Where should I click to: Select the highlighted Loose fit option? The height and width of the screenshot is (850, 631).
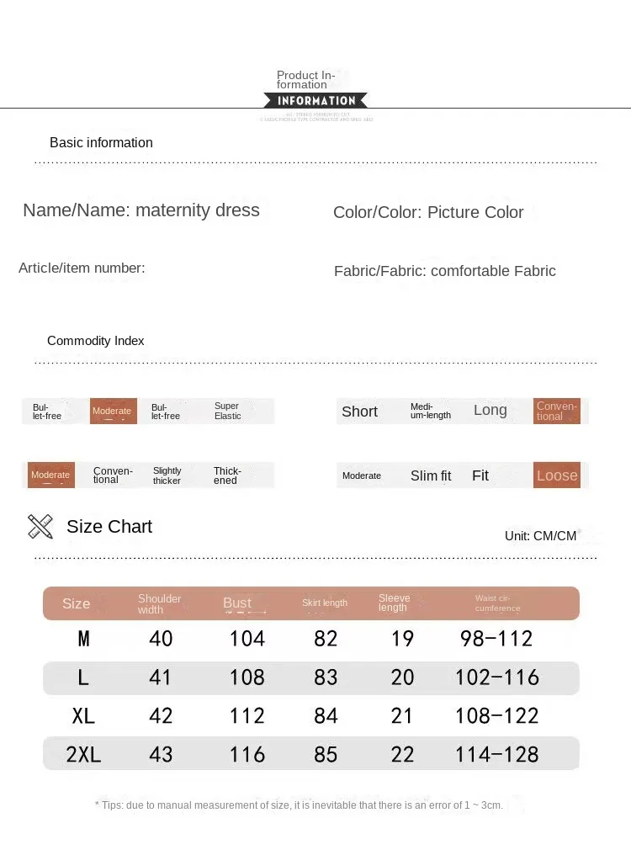point(557,475)
